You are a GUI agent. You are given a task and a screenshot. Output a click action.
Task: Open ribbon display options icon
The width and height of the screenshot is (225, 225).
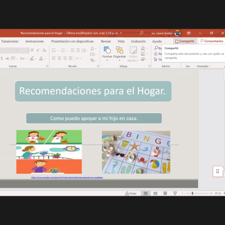[x=188, y=33]
